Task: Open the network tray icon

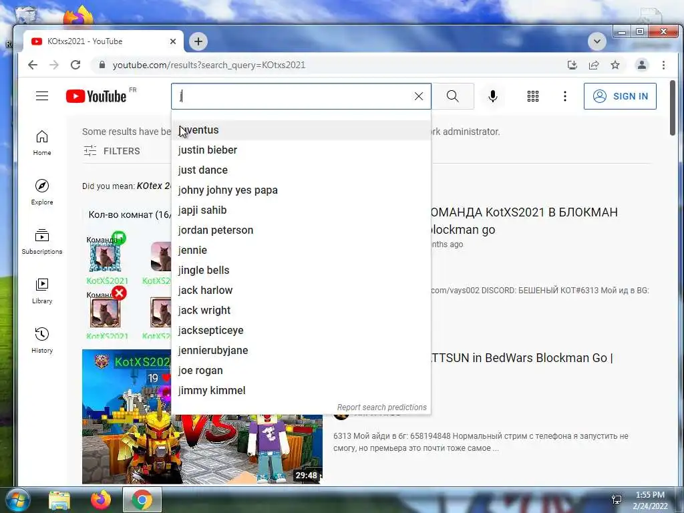Action: [x=617, y=500]
